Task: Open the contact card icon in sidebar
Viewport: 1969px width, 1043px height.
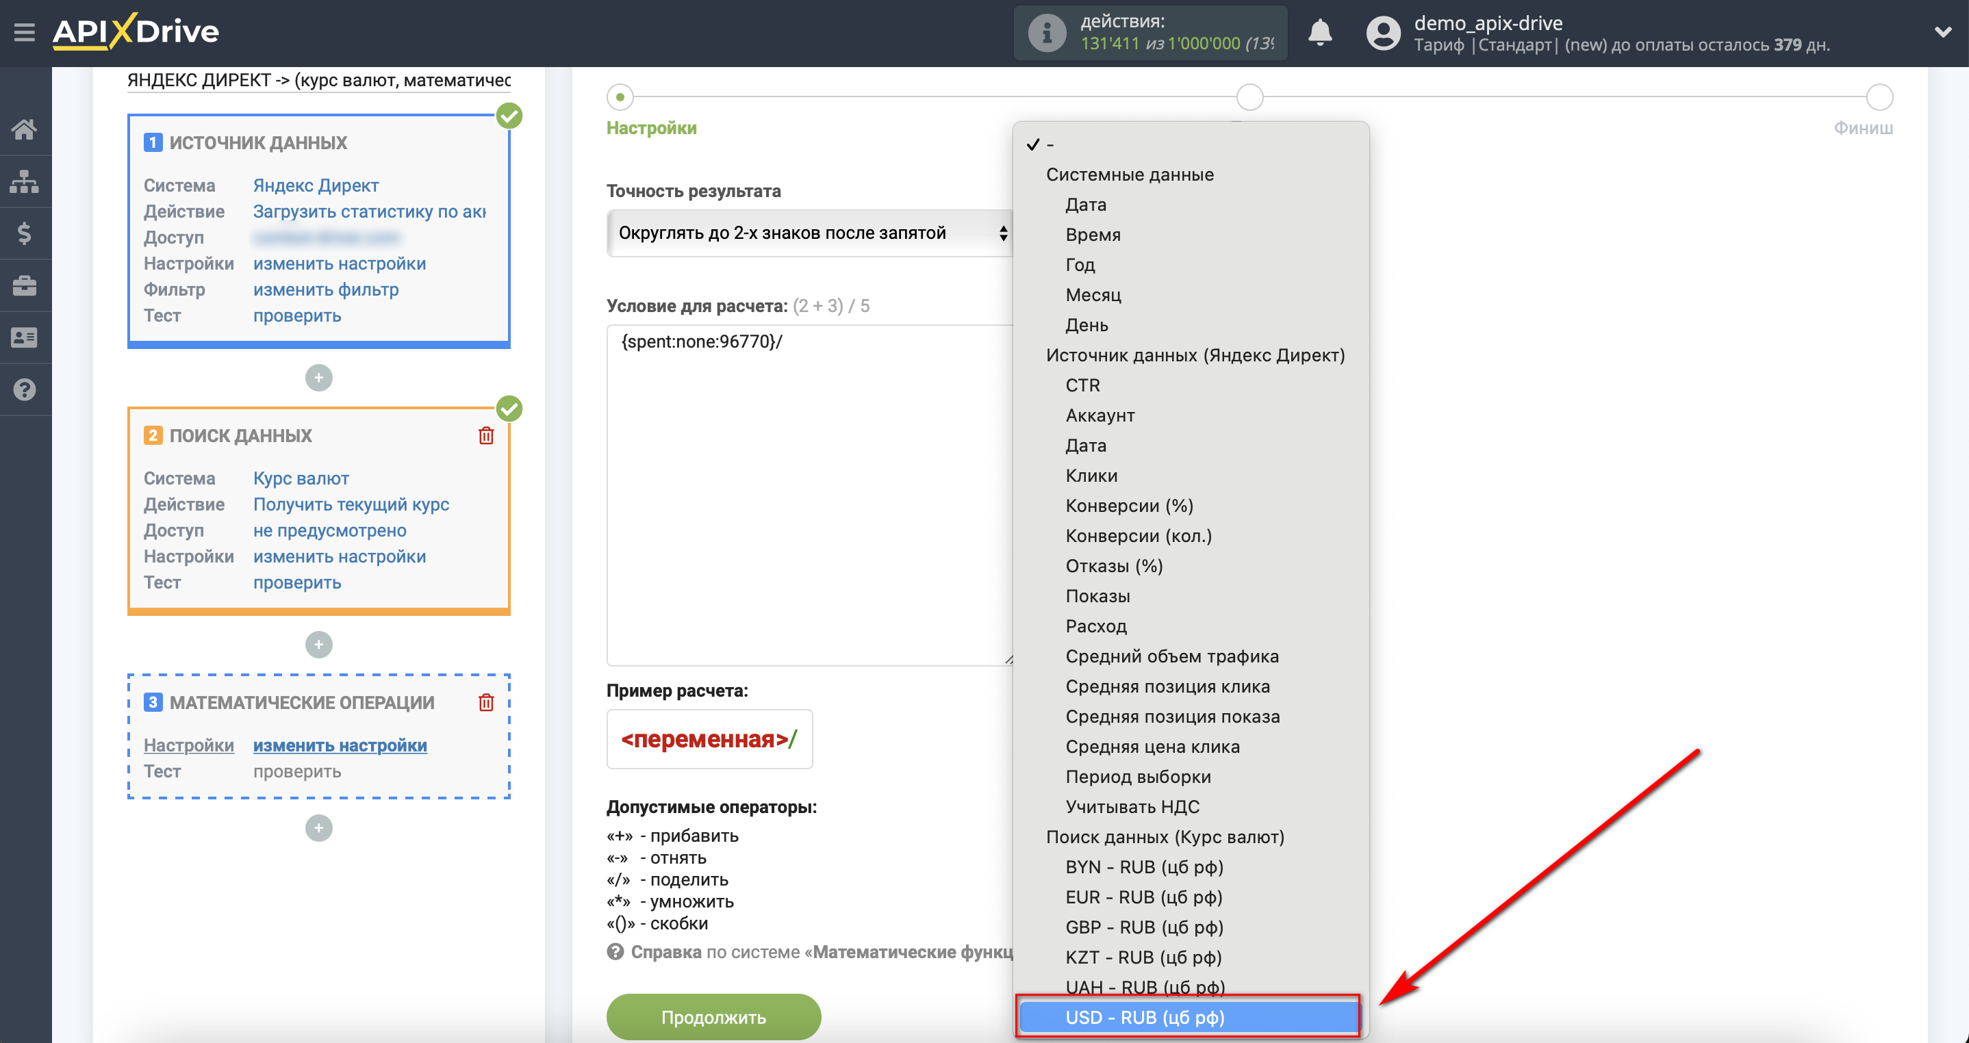Action: click(25, 337)
